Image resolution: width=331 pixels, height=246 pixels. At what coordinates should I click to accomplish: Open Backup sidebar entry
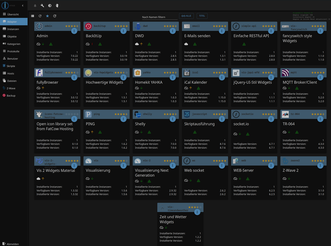point(14,96)
